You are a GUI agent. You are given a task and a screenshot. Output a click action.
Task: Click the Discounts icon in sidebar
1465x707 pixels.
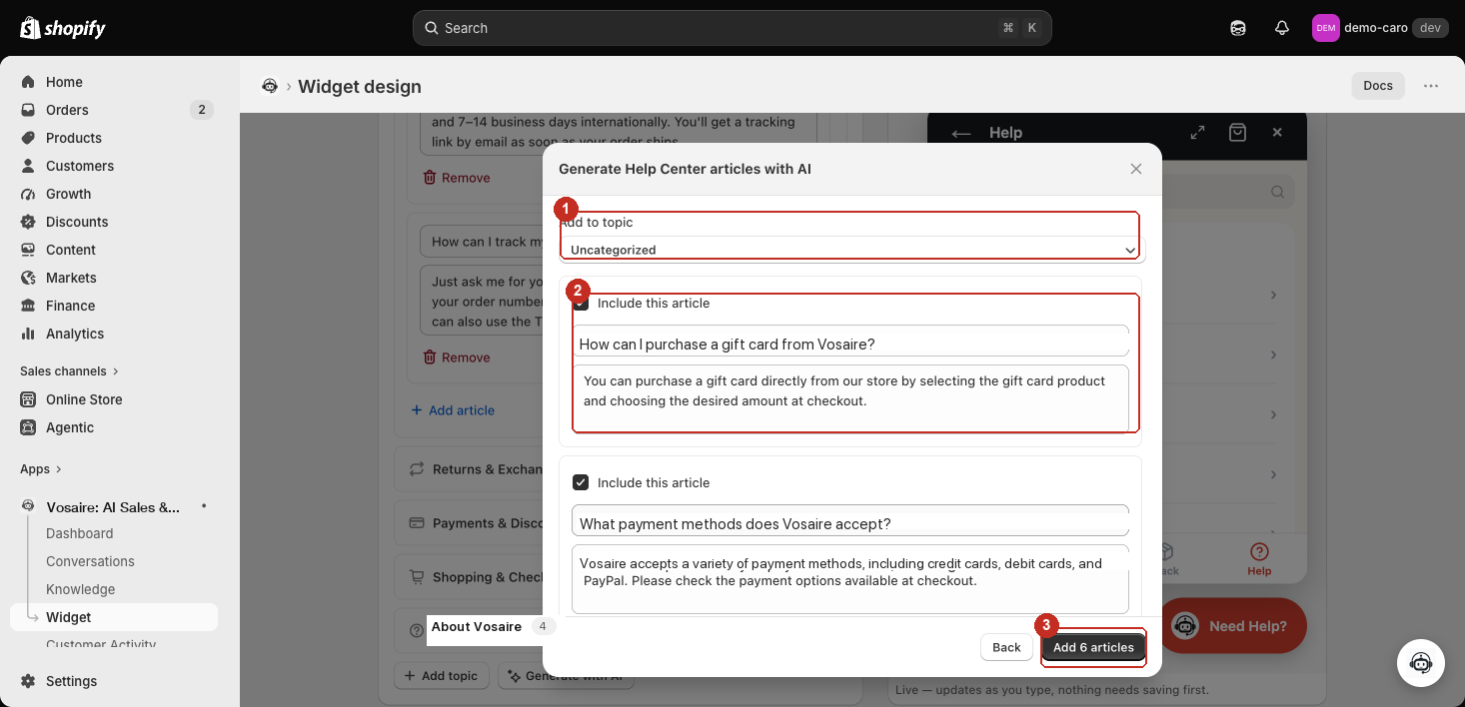[x=28, y=222]
